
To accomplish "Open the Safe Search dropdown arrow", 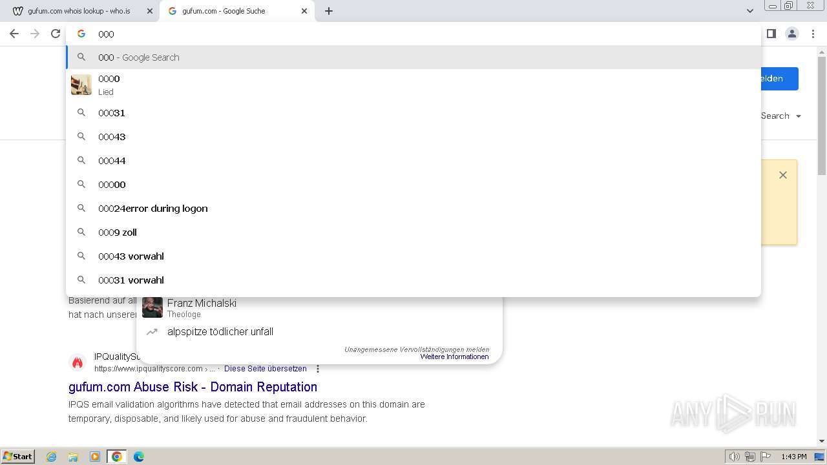I will 799,116.
